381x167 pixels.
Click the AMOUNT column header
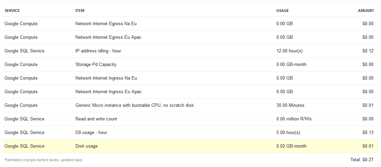tap(366, 11)
